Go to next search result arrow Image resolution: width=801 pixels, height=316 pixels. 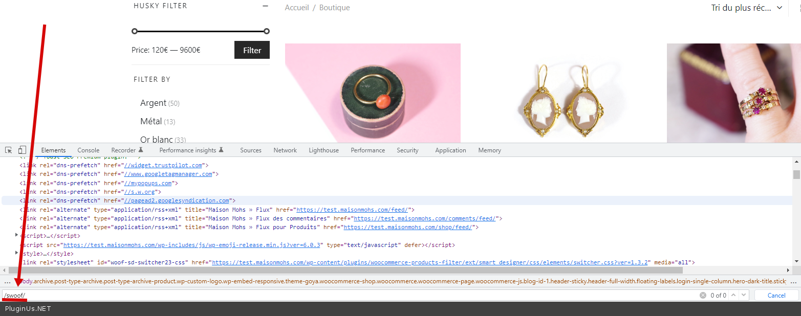pos(743,296)
